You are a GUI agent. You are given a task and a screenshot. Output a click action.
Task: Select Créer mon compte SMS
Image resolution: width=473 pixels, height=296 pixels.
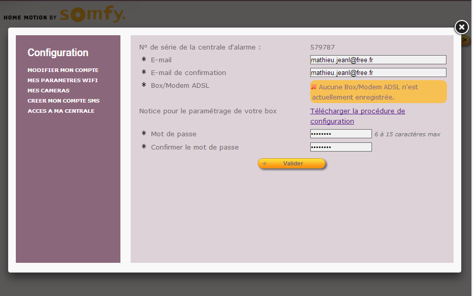pyautogui.click(x=63, y=101)
